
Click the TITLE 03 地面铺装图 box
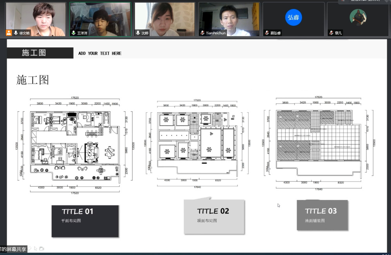click(x=322, y=215)
